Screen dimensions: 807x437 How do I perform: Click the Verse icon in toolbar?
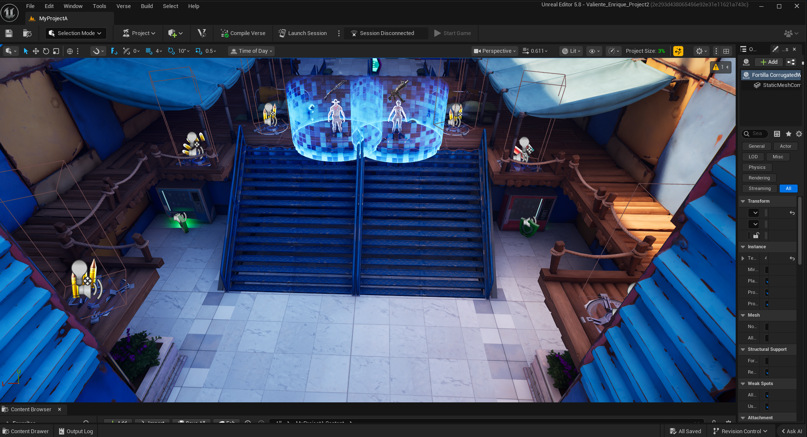coord(202,33)
